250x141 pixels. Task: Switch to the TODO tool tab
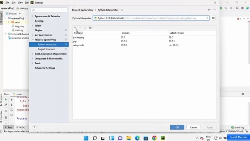click(x=21, y=127)
